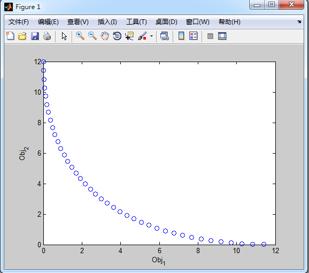The width and height of the screenshot is (309, 273).
Task: Click the Link Plot icon
Action: click(164, 36)
